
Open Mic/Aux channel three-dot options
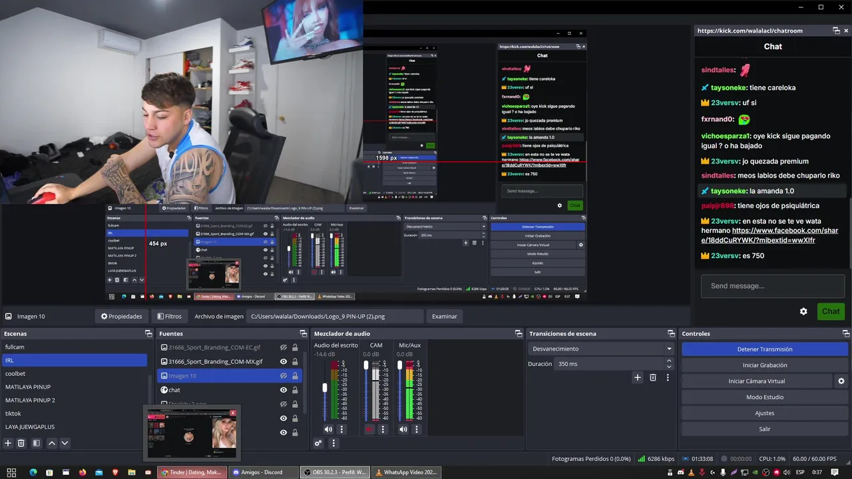point(417,429)
